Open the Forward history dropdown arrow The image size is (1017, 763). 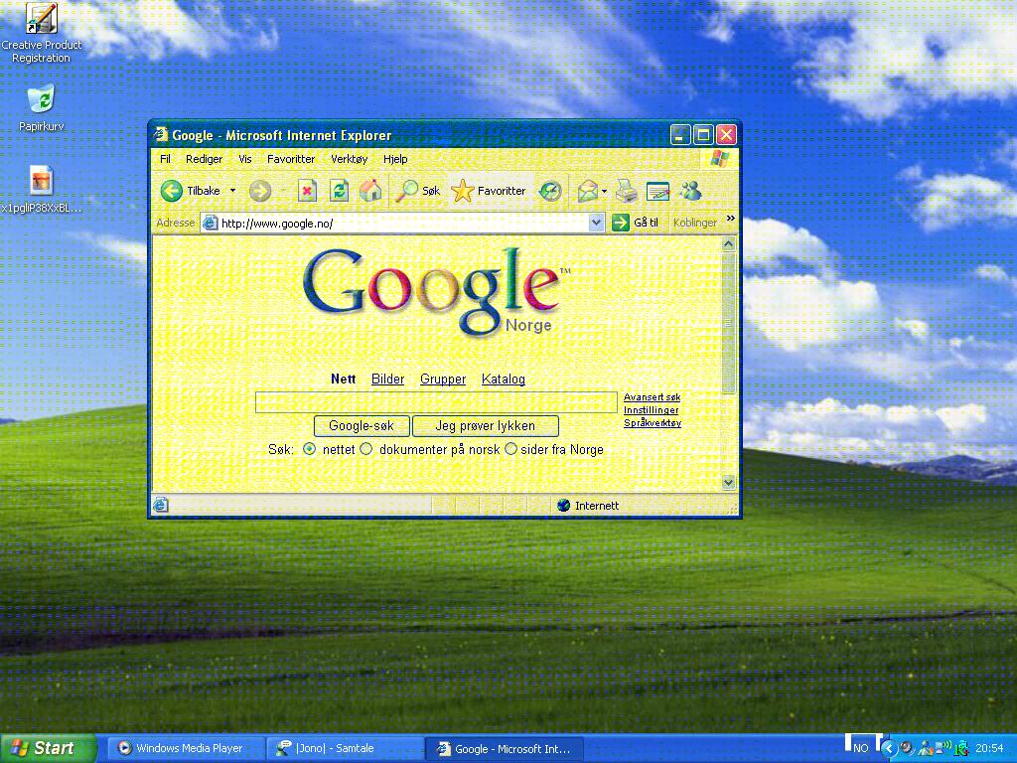coord(283,191)
